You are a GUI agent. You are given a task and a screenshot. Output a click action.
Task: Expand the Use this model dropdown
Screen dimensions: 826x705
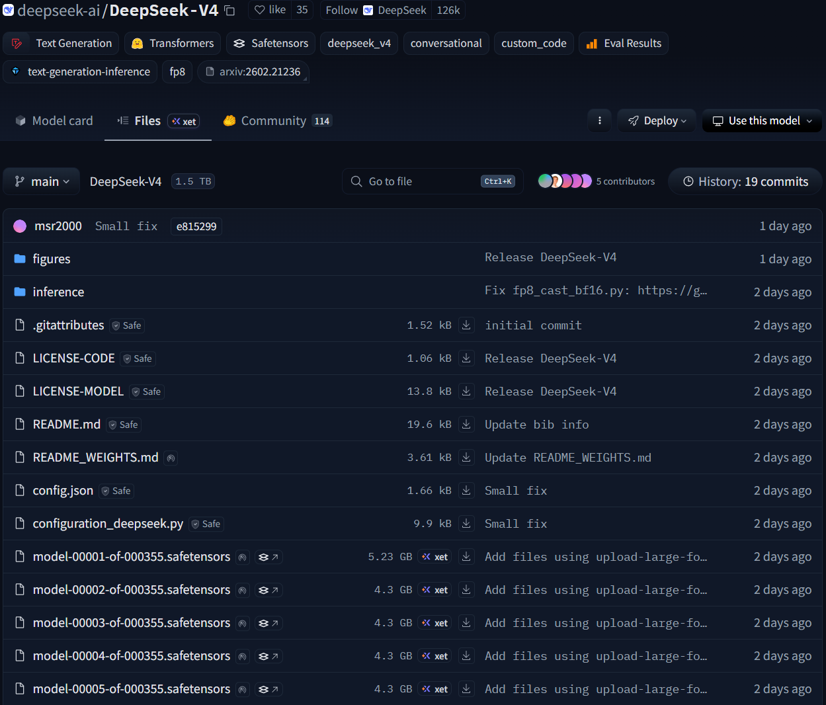tap(762, 120)
